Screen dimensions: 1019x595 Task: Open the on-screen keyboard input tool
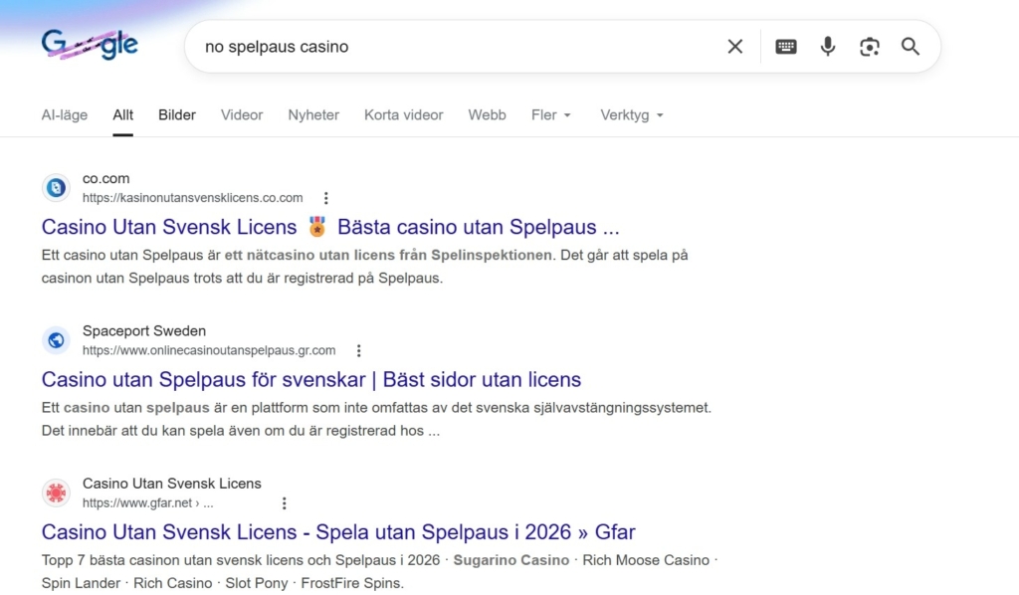(786, 47)
